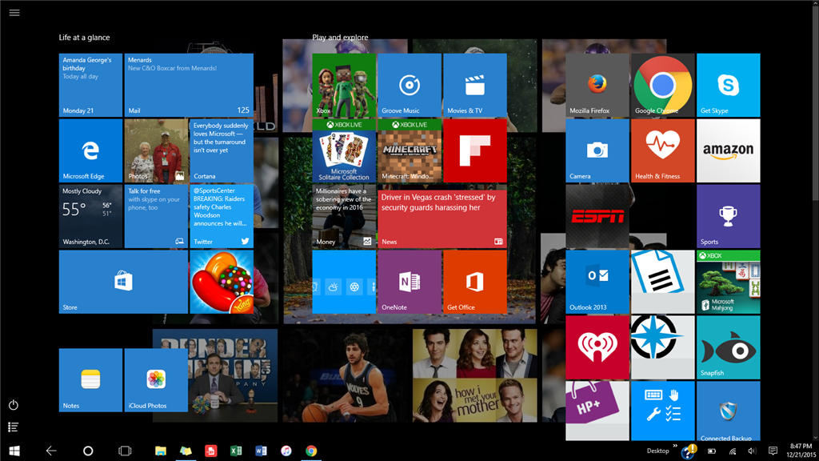Open Cortana circle in the taskbar

click(x=88, y=451)
